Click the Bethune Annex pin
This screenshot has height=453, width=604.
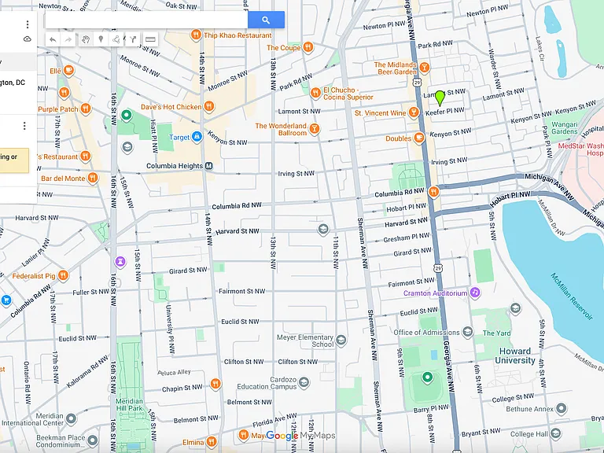(x=562, y=408)
